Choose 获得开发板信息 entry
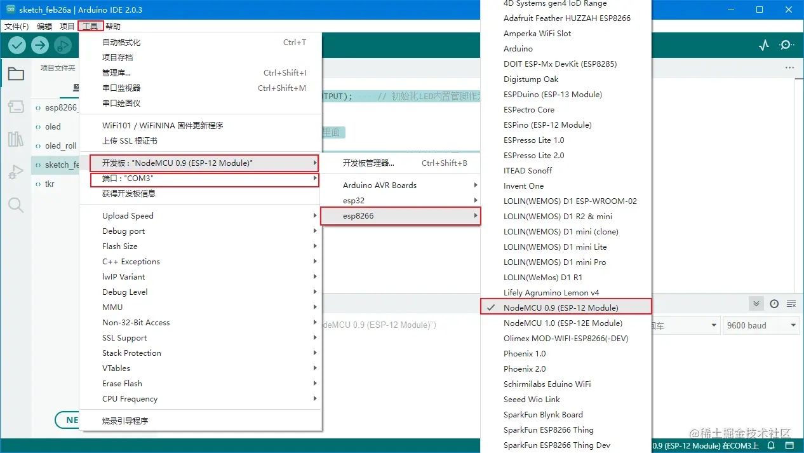804x453 pixels. [201, 194]
